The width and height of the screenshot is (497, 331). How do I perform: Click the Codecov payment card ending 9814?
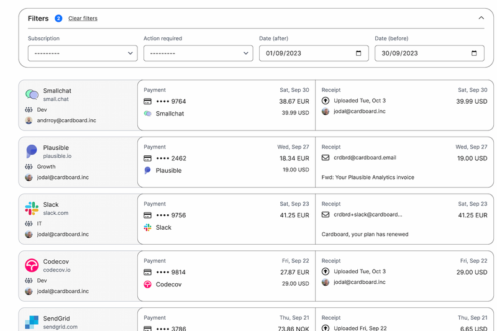[x=170, y=272]
